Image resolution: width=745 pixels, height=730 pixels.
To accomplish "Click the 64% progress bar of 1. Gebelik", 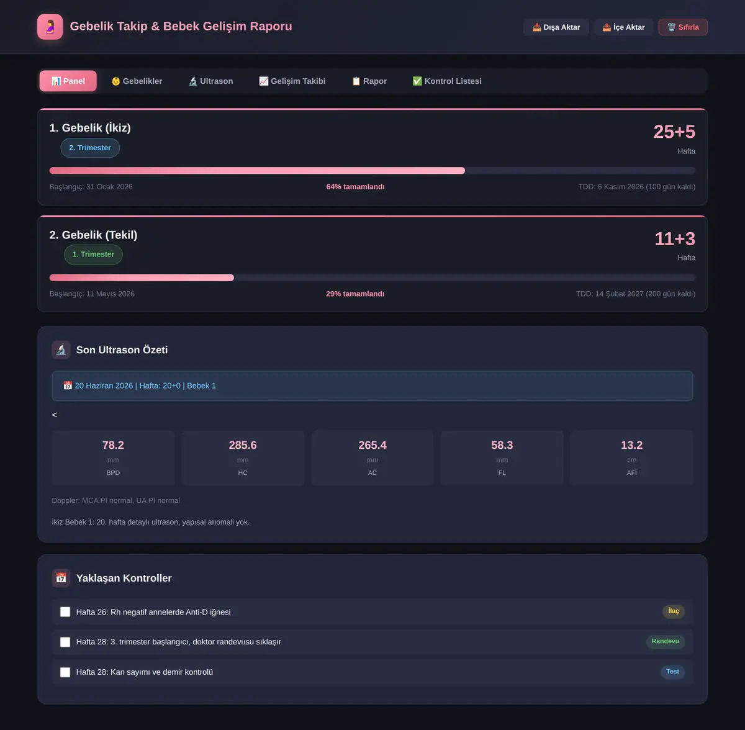I will [x=372, y=171].
